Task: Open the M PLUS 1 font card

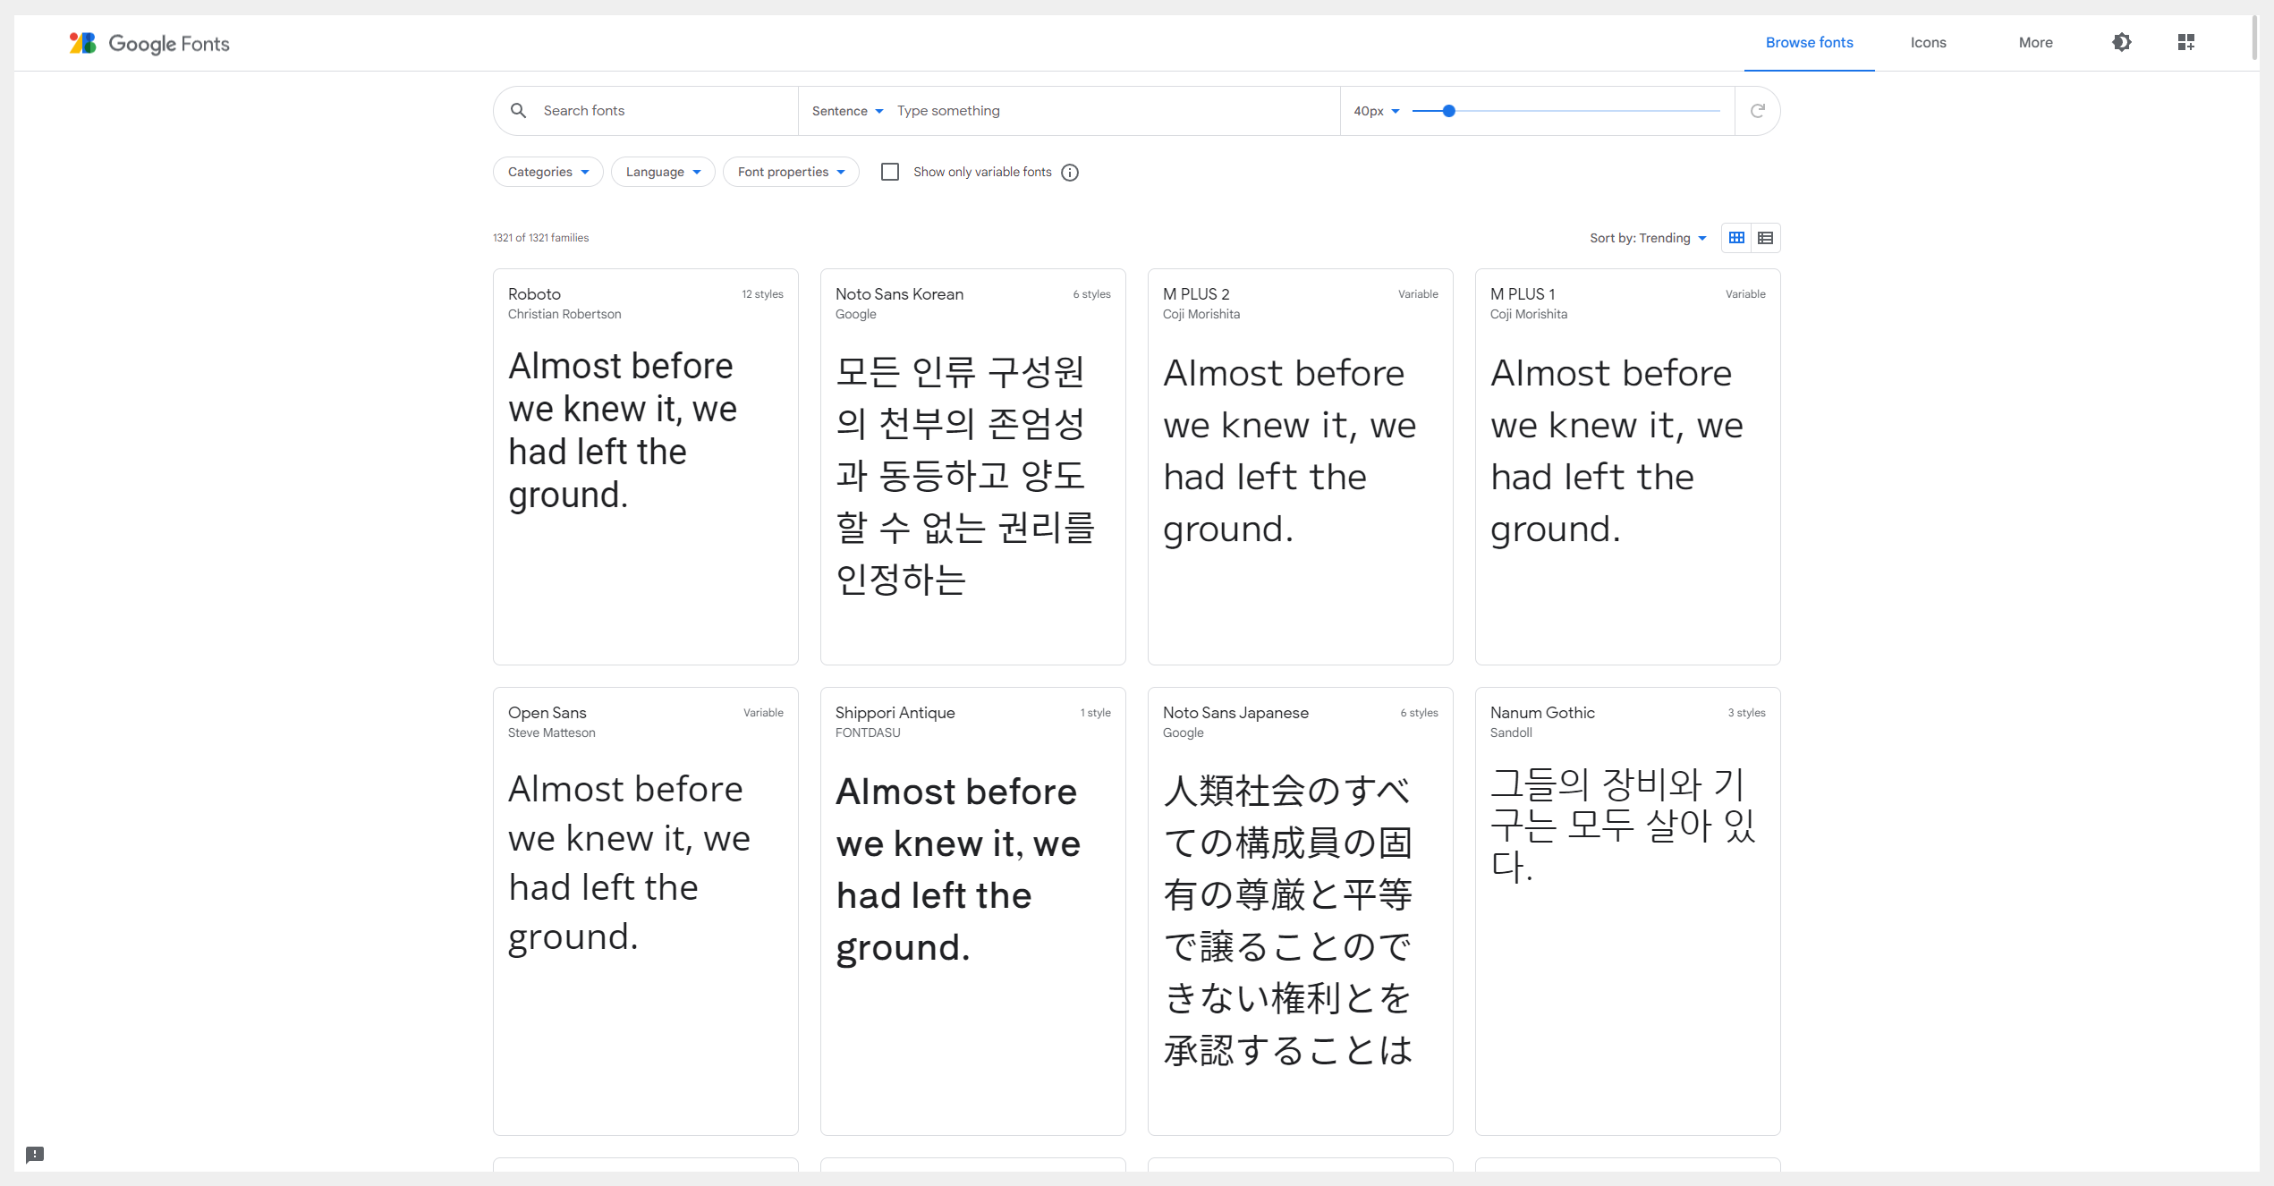Action: click(x=1627, y=467)
